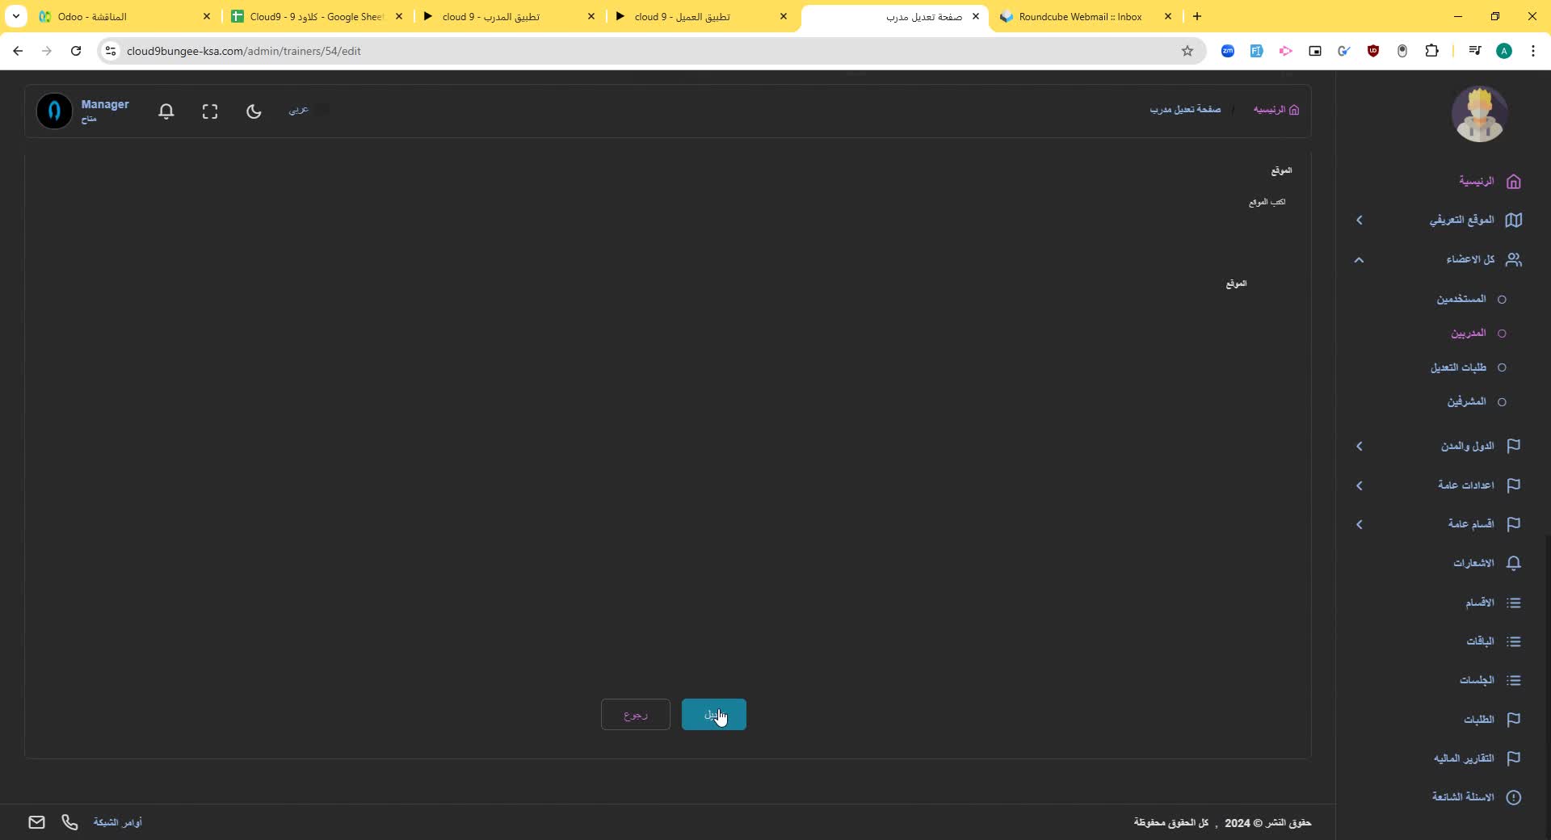Click the notifications bell icon in header
The height and width of the screenshot is (840, 1551).
[166, 111]
